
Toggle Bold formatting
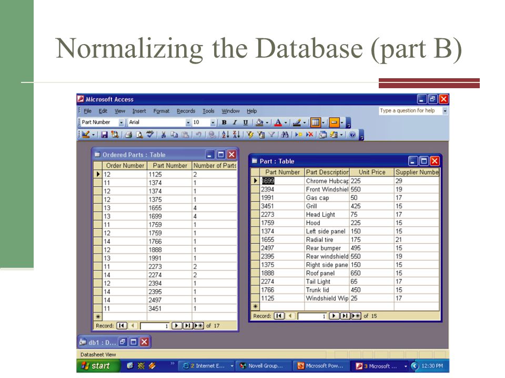[224, 122]
